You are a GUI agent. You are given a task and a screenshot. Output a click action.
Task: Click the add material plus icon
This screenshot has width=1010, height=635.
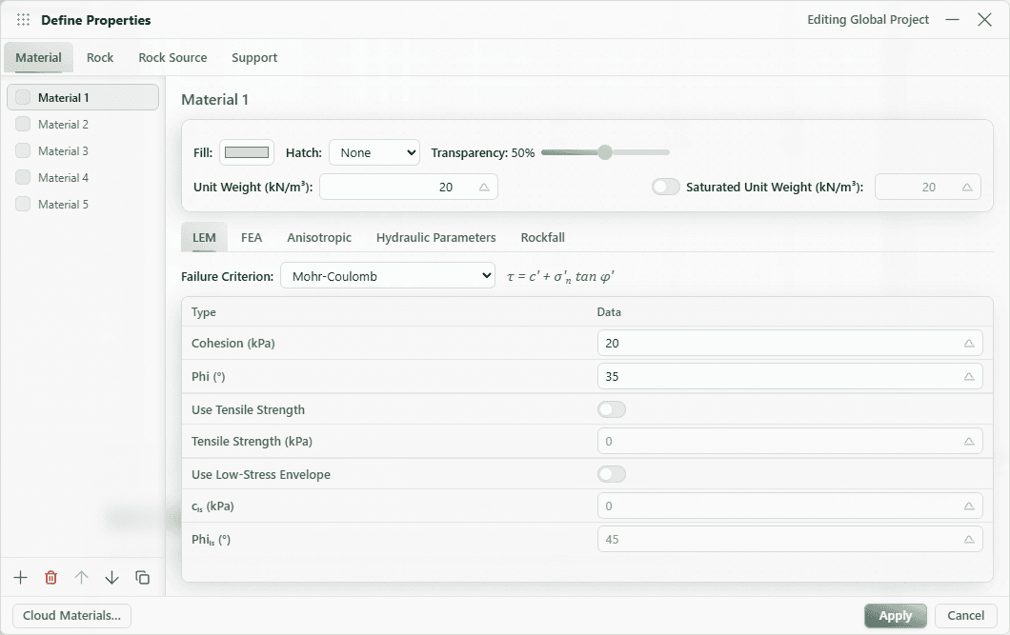click(x=21, y=578)
